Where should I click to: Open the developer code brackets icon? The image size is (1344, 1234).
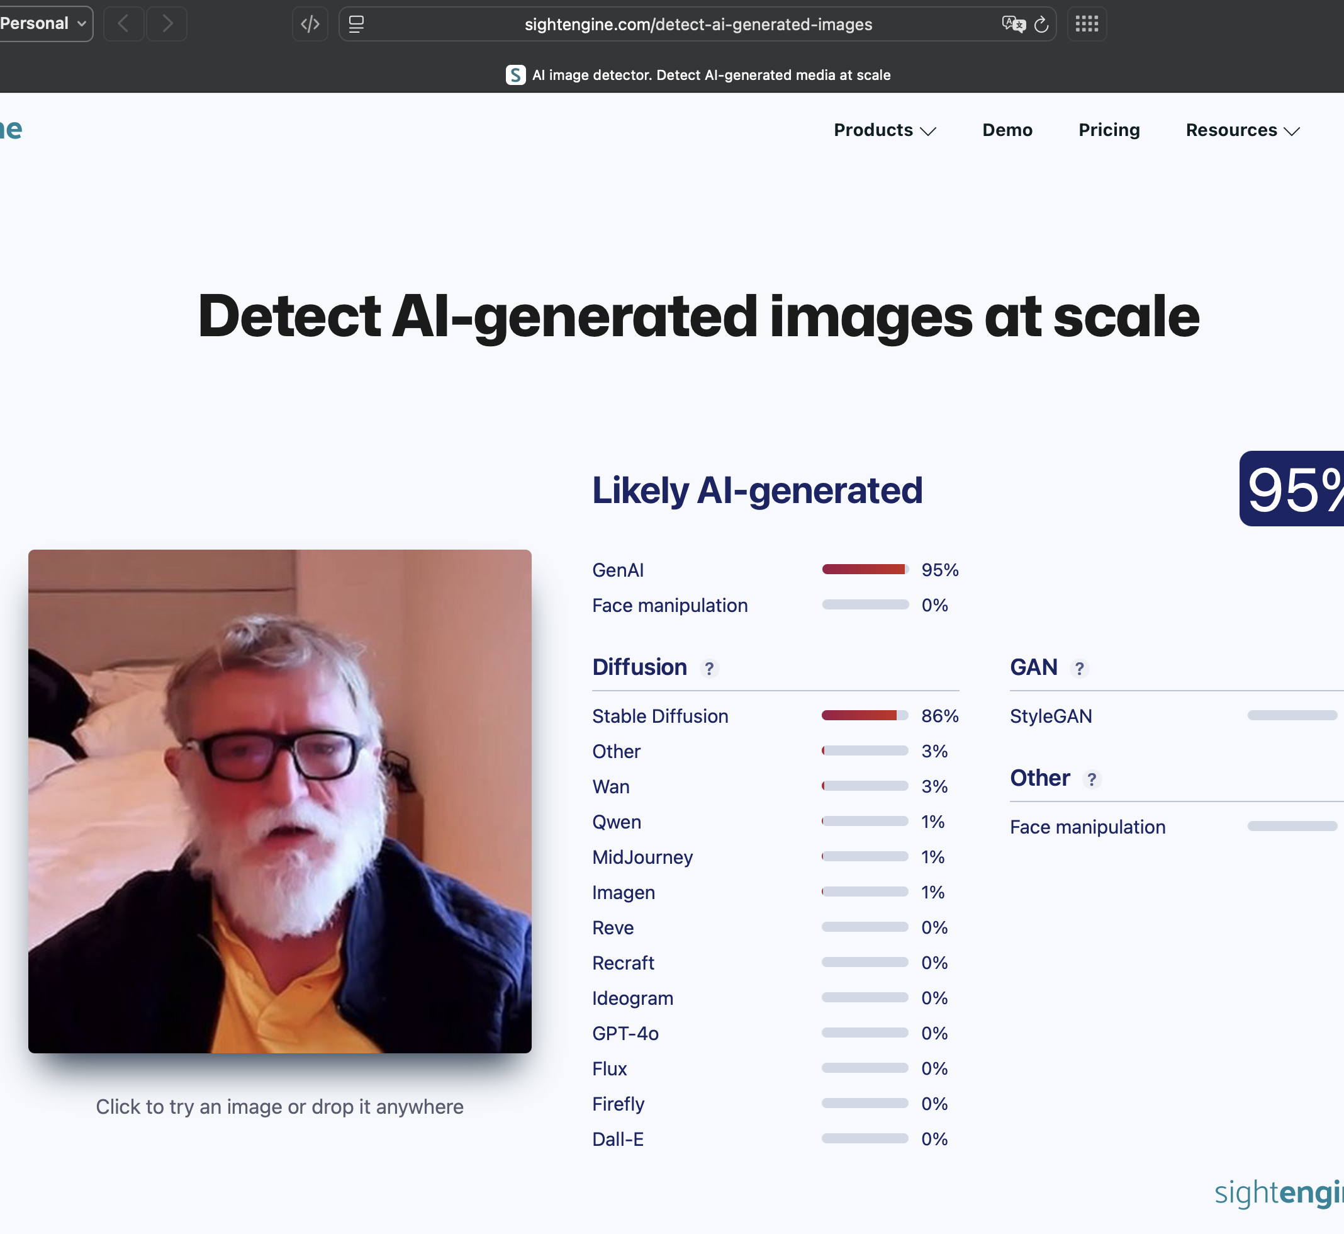tap(310, 24)
